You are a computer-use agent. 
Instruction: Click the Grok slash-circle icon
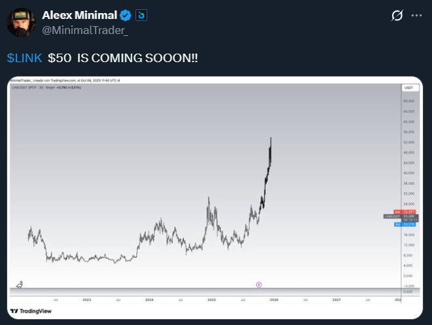point(397,16)
